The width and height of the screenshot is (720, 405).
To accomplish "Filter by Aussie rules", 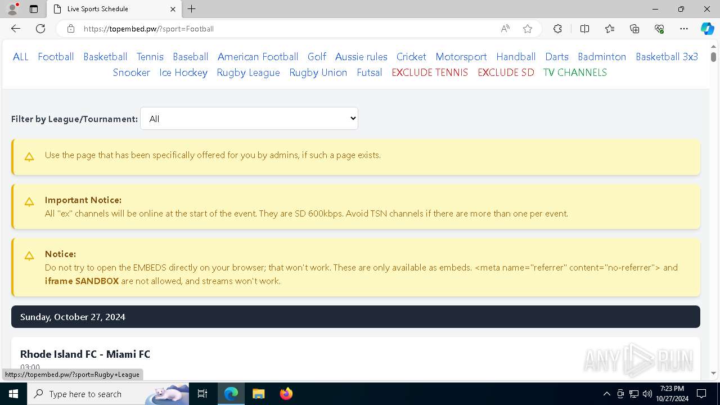I will tap(361, 57).
